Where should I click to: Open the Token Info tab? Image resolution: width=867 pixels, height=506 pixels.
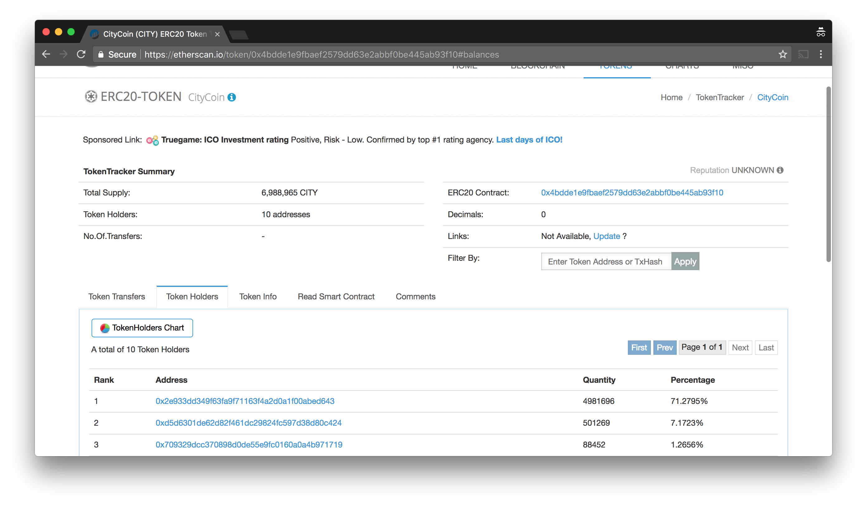click(258, 296)
